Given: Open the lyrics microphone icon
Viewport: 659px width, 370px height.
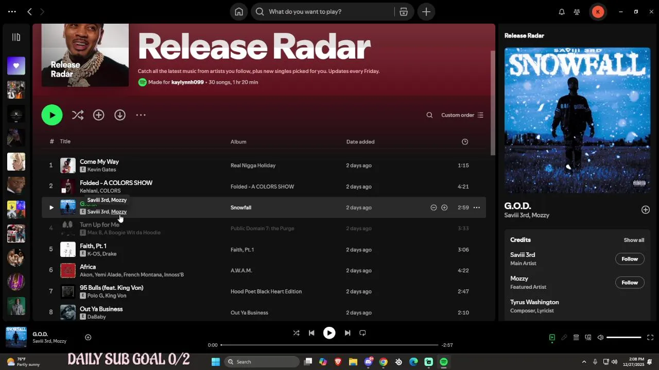Looking at the screenshot, I should 564,338.
